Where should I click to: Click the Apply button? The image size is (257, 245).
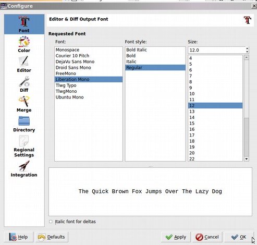click(x=176, y=237)
